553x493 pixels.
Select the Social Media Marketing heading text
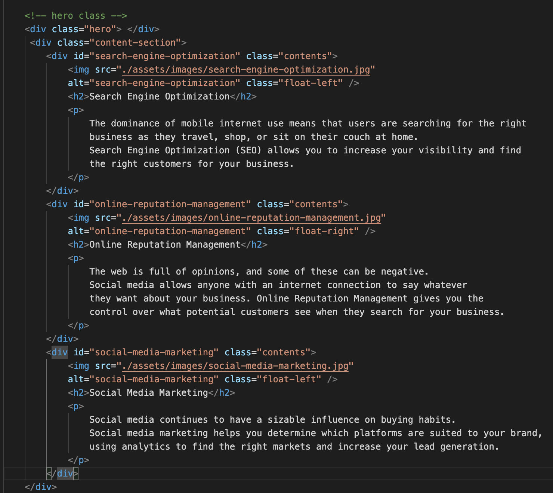click(x=149, y=392)
